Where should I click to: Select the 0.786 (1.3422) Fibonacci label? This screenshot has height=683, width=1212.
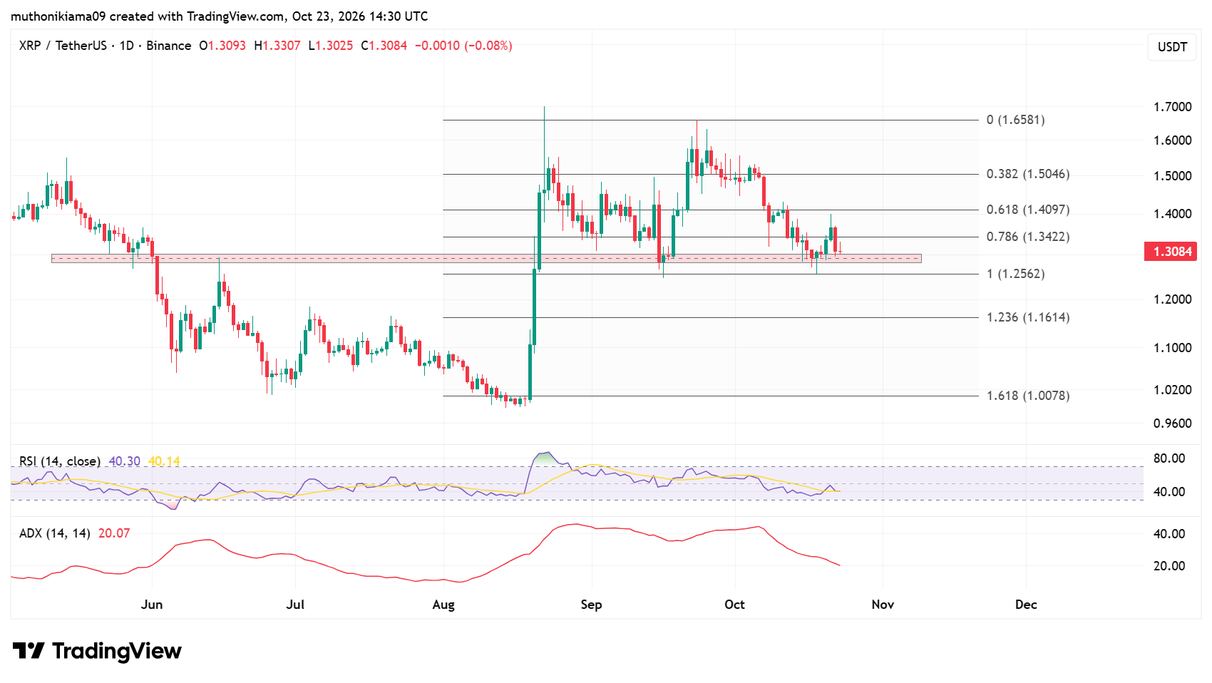1028,237
